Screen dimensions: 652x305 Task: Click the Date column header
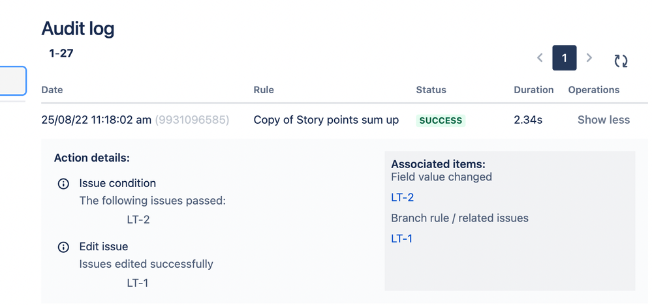click(52, 90)
